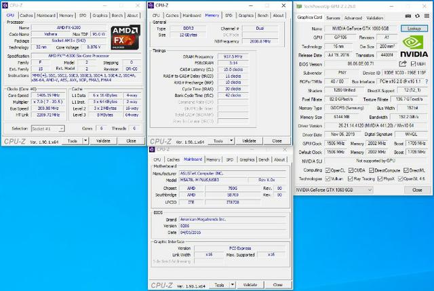Image resolution: width=434 pixels, height=291 pixels.
Task: Click the GPU-Z title bar icon
Action: coord(299,6)
